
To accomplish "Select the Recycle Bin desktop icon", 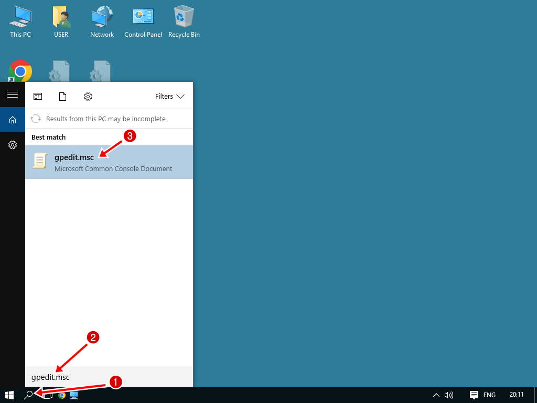I will 184,22.
